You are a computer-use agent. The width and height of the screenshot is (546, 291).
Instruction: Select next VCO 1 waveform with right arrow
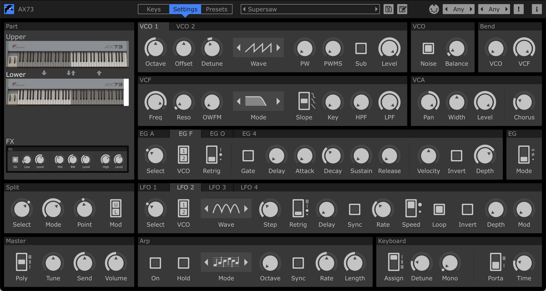(278, 48)
